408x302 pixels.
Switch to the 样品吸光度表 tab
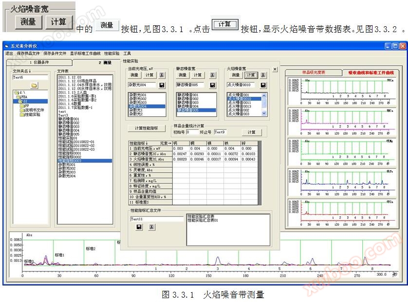[x=314, y=72]
